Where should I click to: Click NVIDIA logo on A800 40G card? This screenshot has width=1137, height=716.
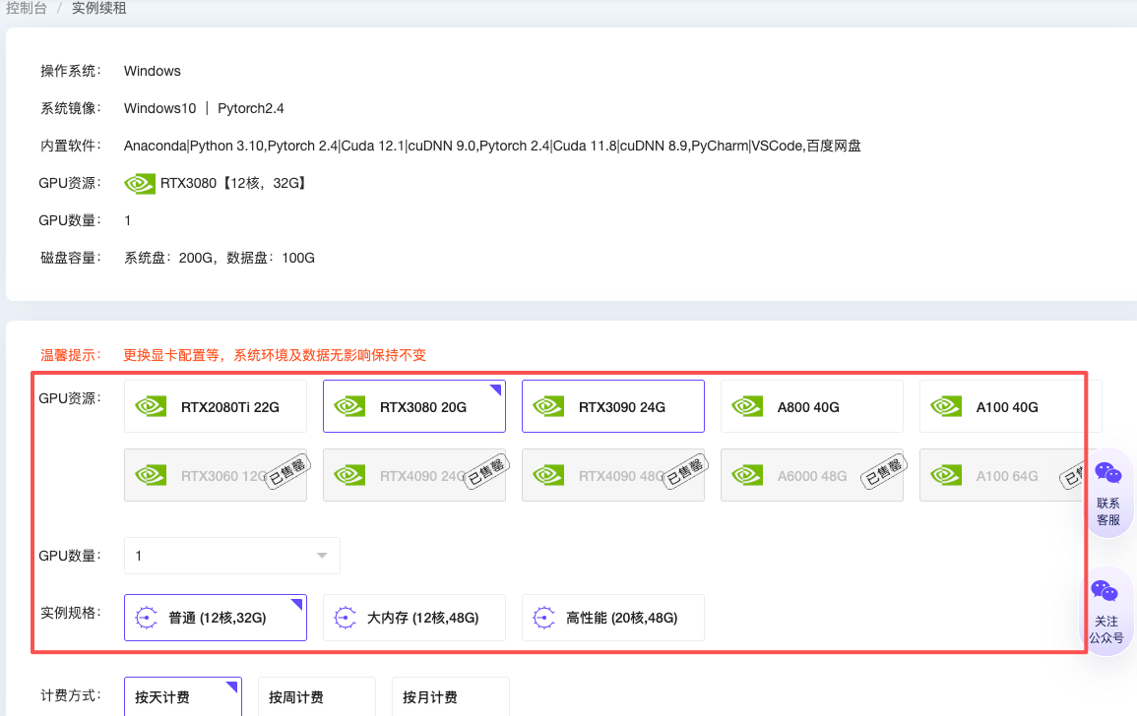tap(746, 406)
